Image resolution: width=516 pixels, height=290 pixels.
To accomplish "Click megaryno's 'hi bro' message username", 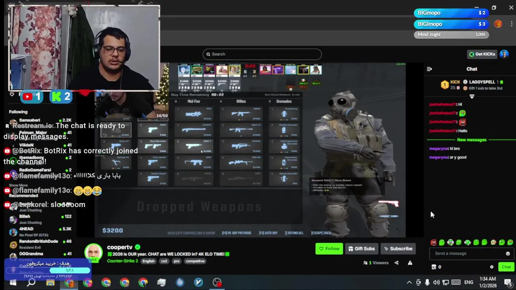I will pyautogui.click(x=439, y=149).
